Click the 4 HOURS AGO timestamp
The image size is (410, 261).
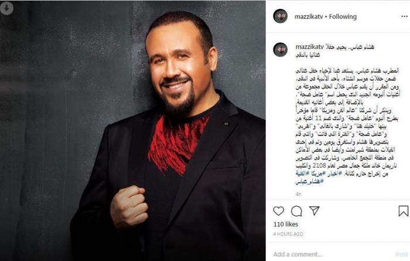tap(288, 234)
